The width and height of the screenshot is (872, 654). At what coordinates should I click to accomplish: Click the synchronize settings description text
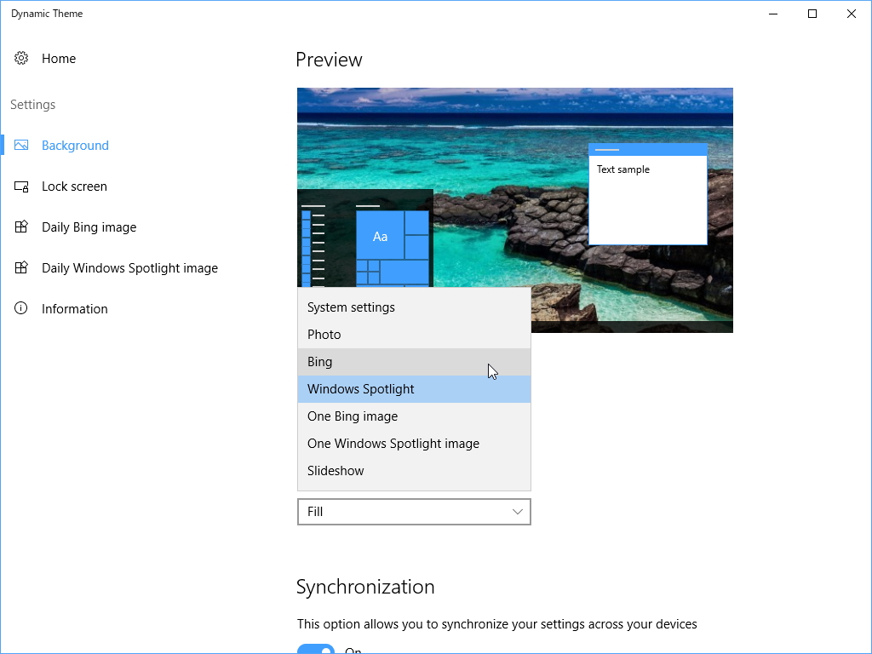pos(496,624)
